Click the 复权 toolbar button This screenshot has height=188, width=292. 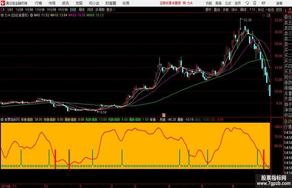coord(208,10)
